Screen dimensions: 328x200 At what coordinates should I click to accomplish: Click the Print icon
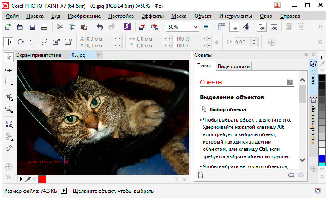[x=44, y=27]
